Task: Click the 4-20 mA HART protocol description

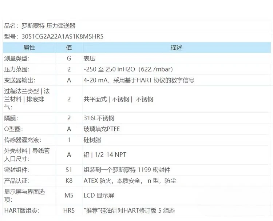Action: pos(139,80)
